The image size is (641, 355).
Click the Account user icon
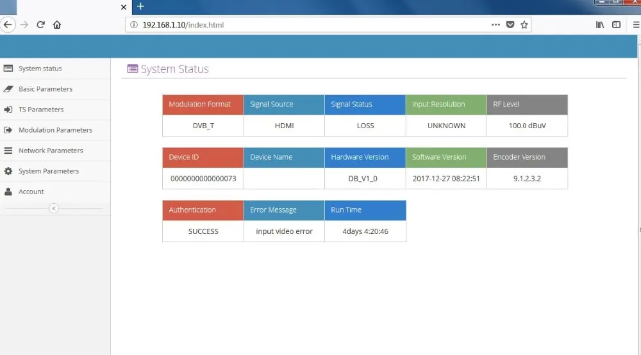tap(8, 192)
